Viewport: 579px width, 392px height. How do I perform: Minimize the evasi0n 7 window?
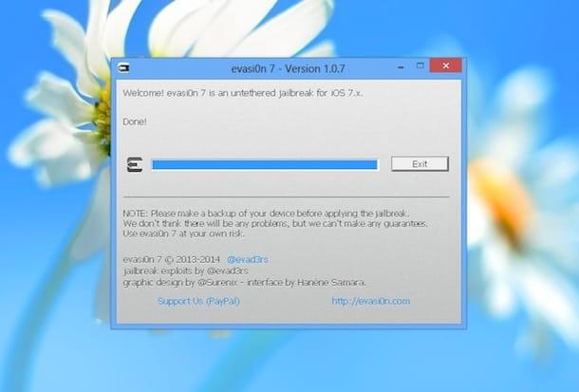[x=401, y=67]
